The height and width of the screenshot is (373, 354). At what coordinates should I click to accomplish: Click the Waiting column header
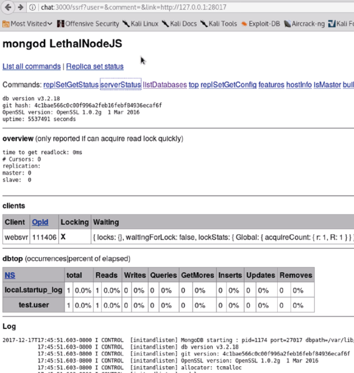click(x=223, y=222)
